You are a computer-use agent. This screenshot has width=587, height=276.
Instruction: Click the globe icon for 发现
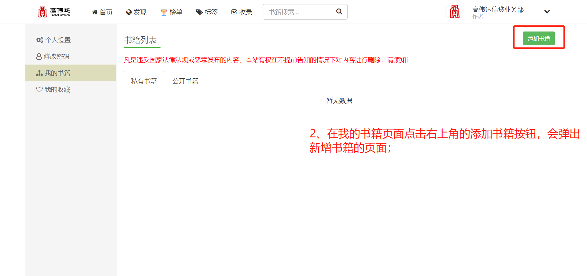tap(129, 12)
